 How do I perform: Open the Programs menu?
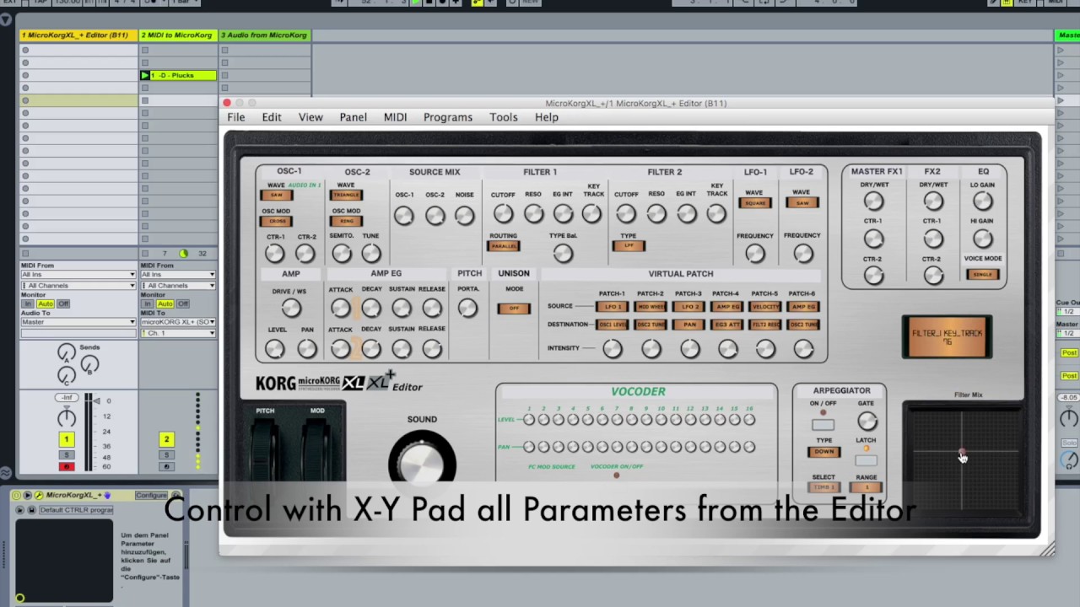(x=448, y=117)
